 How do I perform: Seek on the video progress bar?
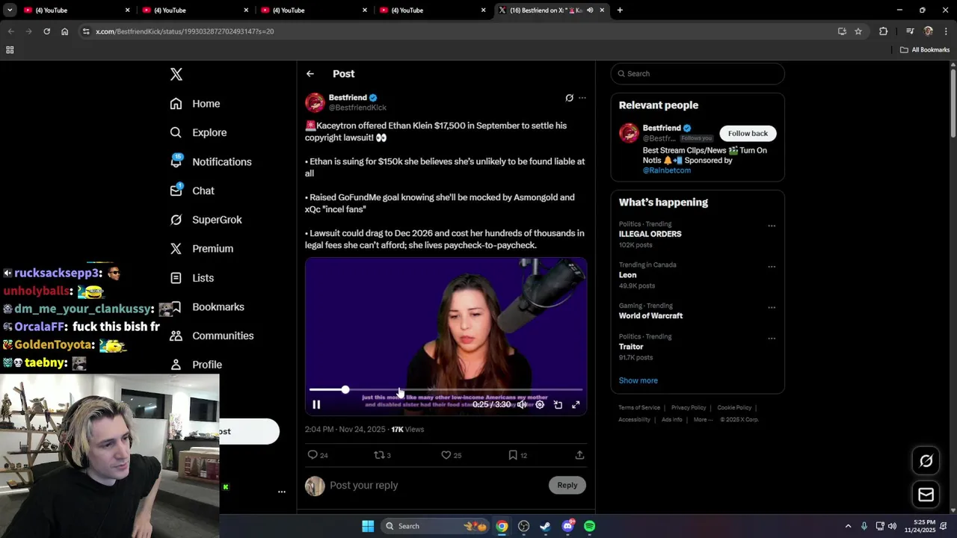[x=446, y=389]
